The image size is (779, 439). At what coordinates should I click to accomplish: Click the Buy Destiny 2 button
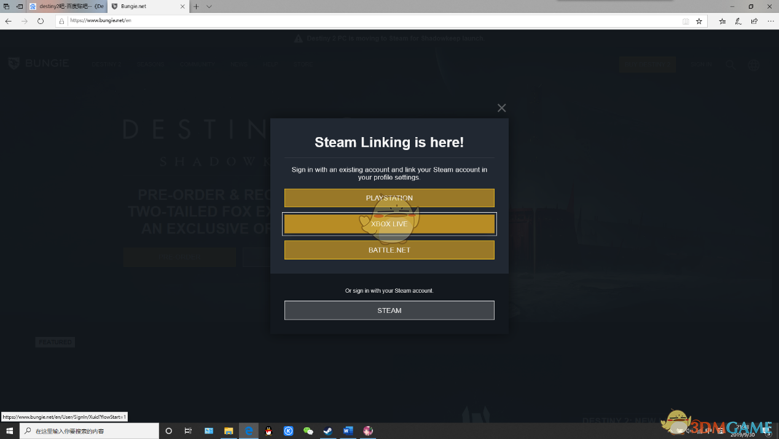point(648,64)
